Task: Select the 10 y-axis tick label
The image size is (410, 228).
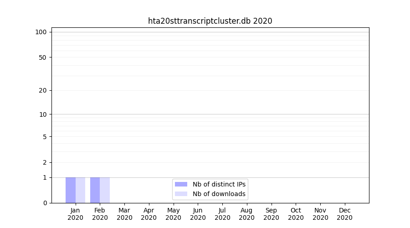Action: click(42, 114)
